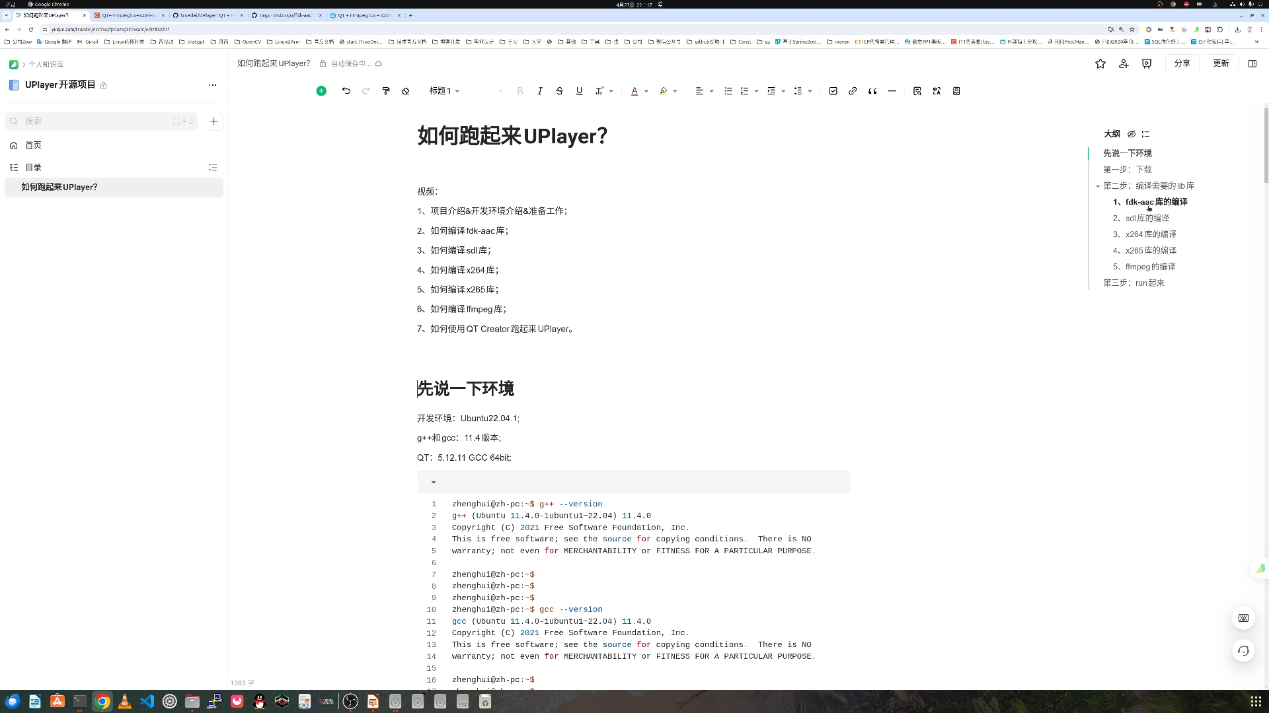Open the 标题1 heading style dropdown

coord(444,91)
